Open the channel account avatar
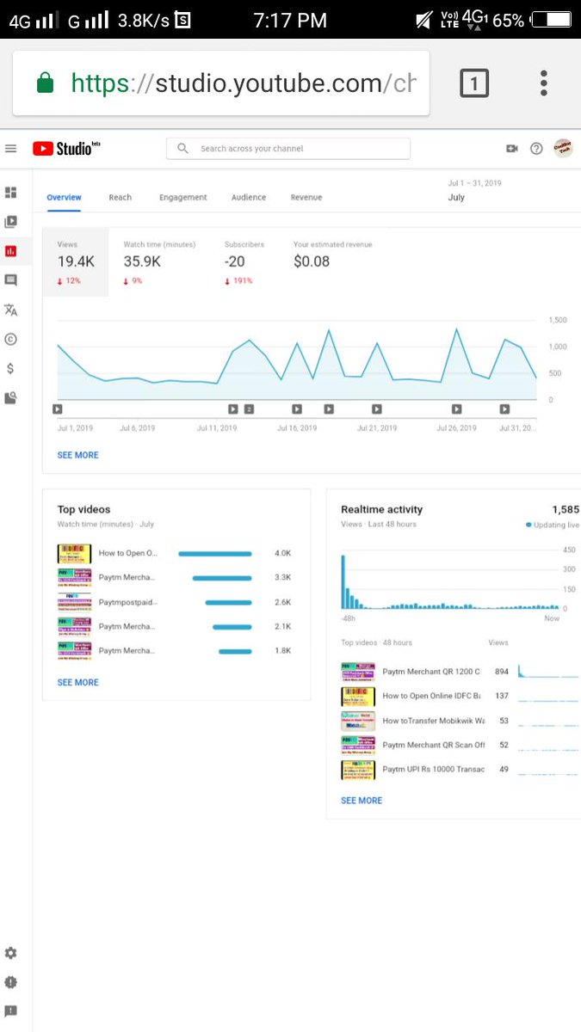Viewport: 581px width, 1032px height. coord(563,148)
